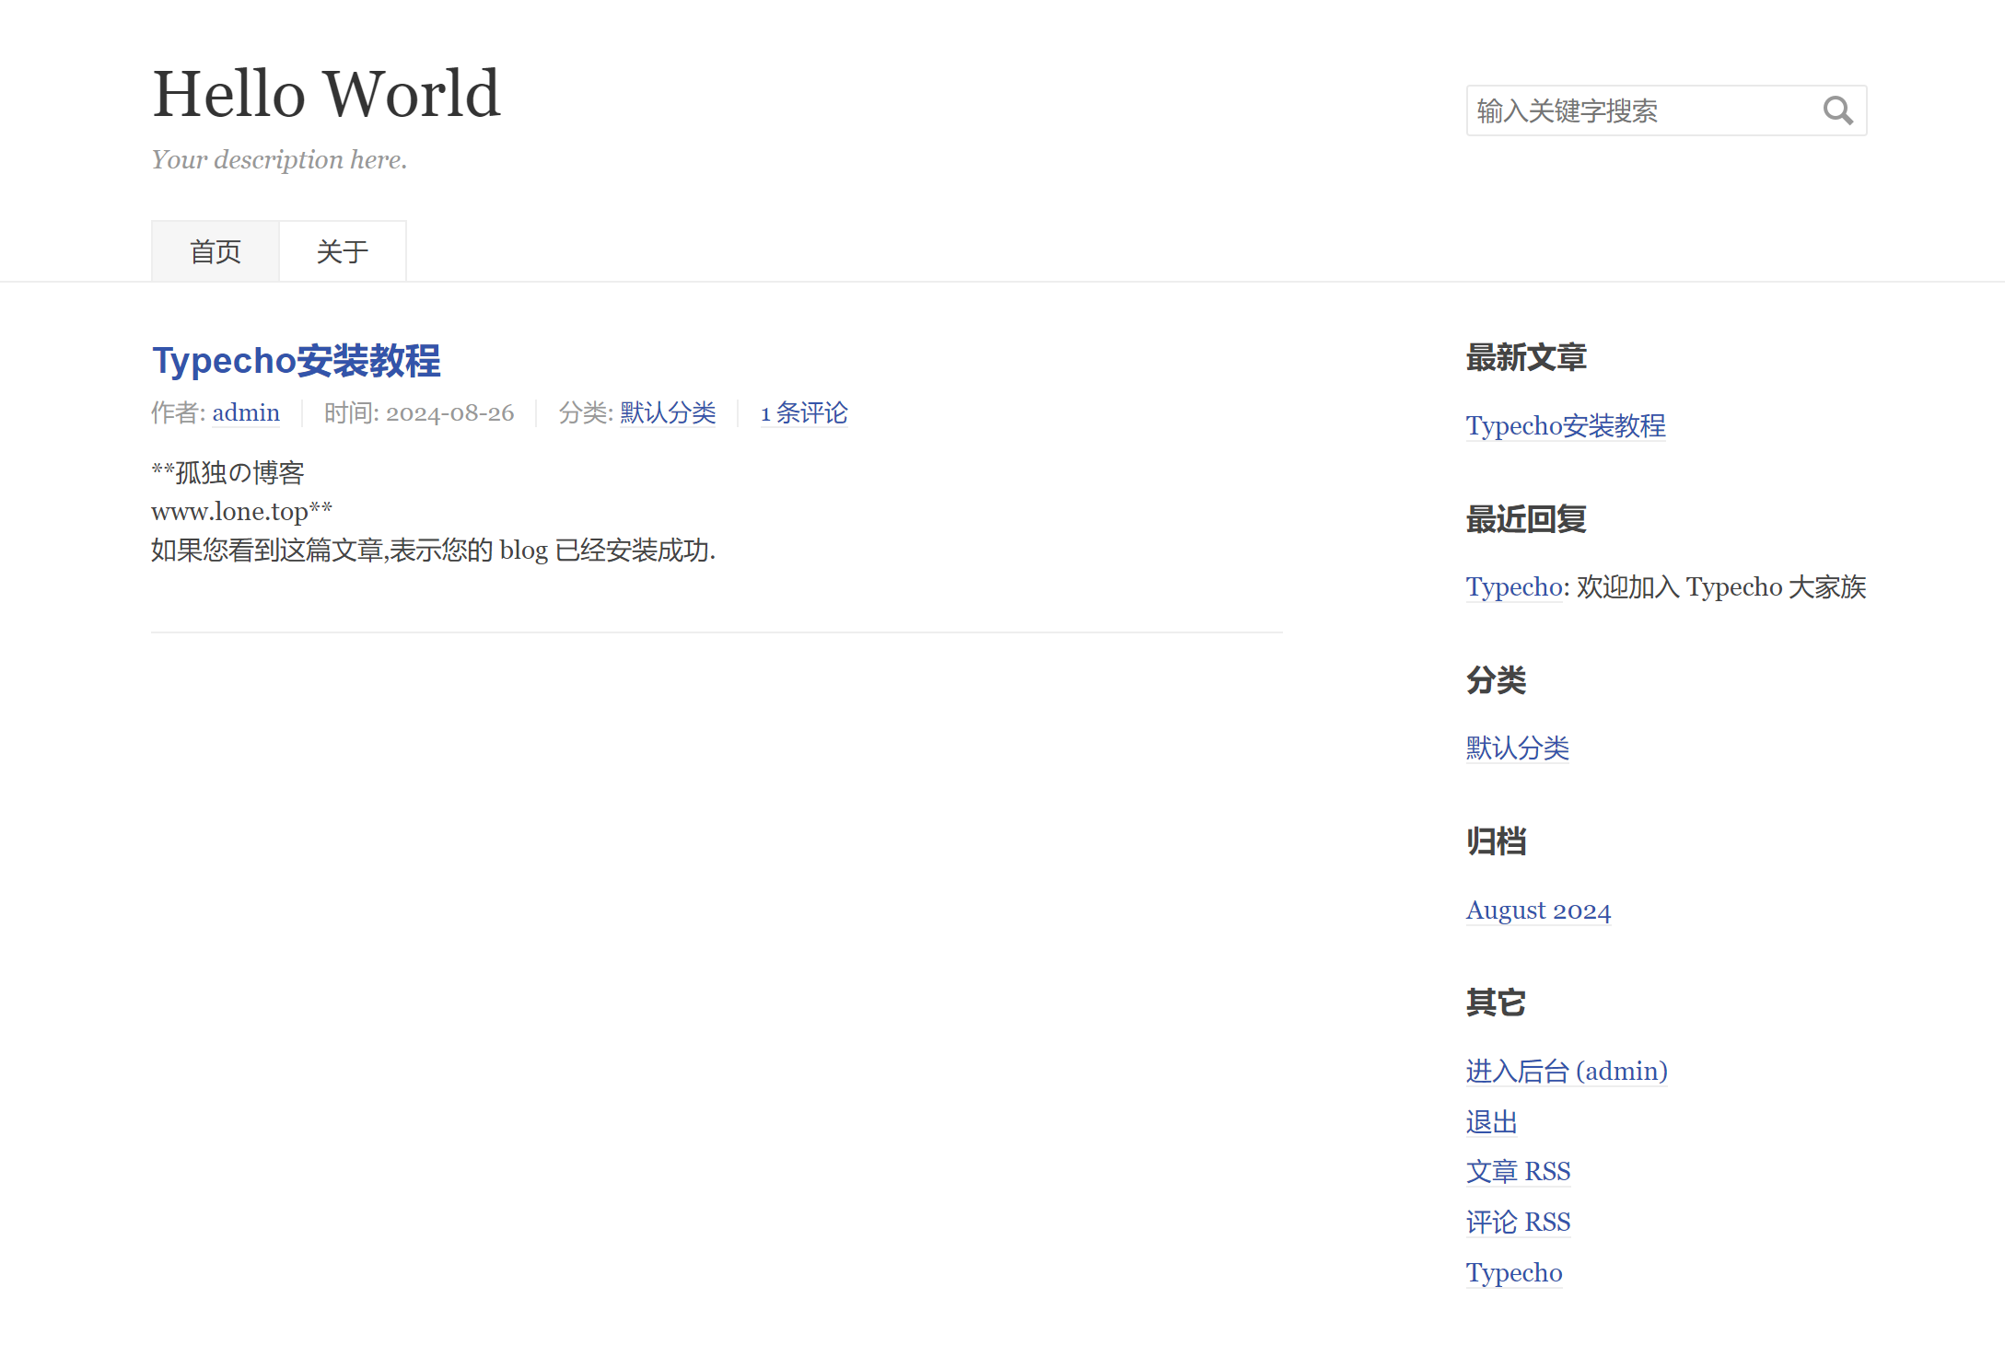This screenshot has height=1345, width=2005.
Task: Open the 文章 RSS feed
Action: 1518,1172
